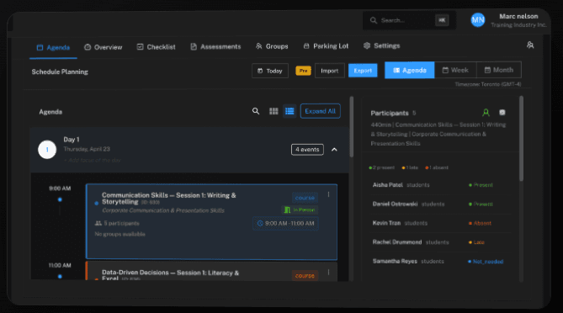The width and height of the screenshot is (563, 313).
Task: Open Communication Skills session options menu
Action: 328,194
